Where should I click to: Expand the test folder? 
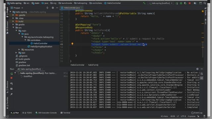[x=16, y=53]
